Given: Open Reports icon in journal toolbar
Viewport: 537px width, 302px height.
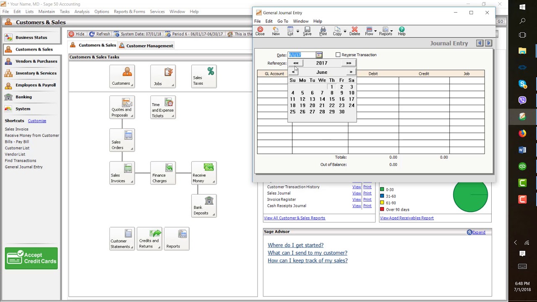Looking at the screenshot, I should (386, 31).
